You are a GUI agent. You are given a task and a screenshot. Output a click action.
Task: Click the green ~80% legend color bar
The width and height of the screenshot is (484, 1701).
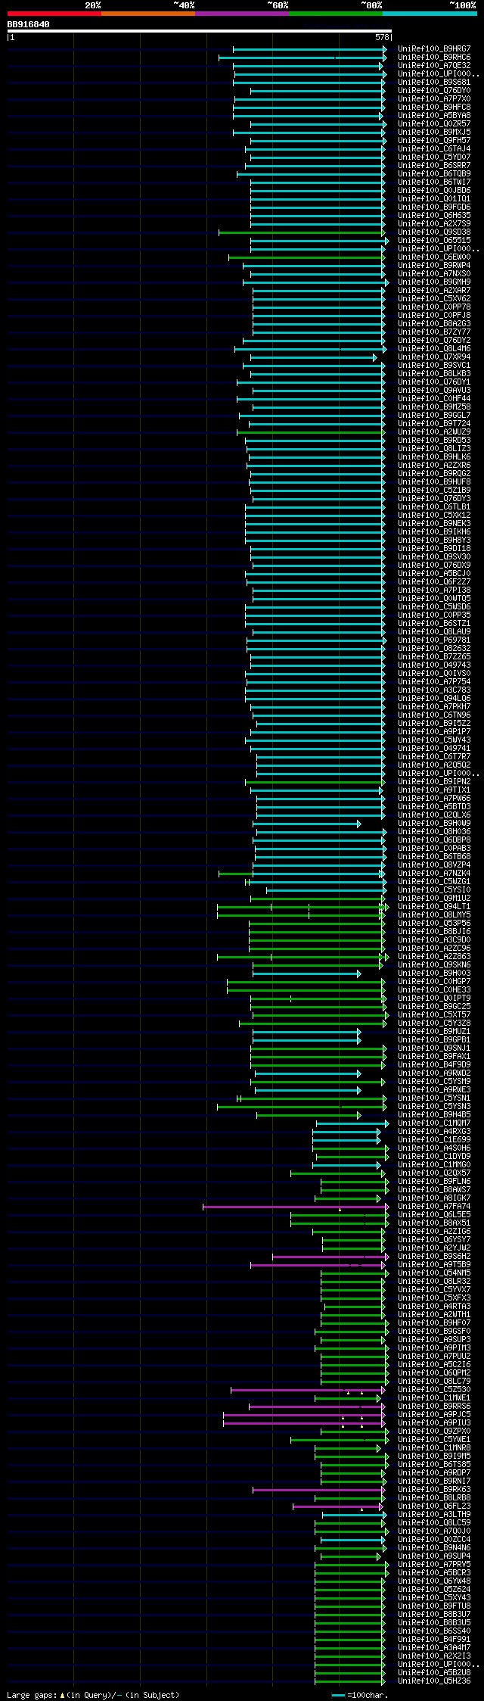pyautogui.click(x=336, y=14)
